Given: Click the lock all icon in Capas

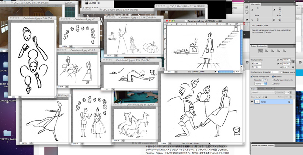Looking at the screenshot, I should click(266, 97).
